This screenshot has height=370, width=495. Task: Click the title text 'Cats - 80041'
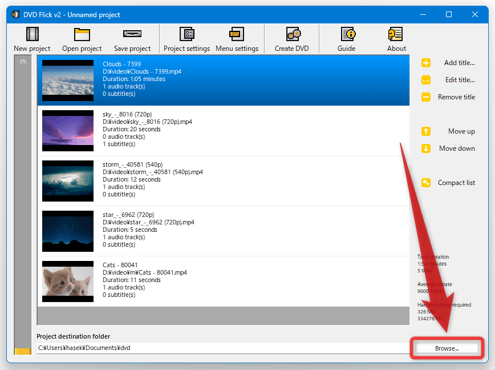pyautogui.click(x=120, y=265)
